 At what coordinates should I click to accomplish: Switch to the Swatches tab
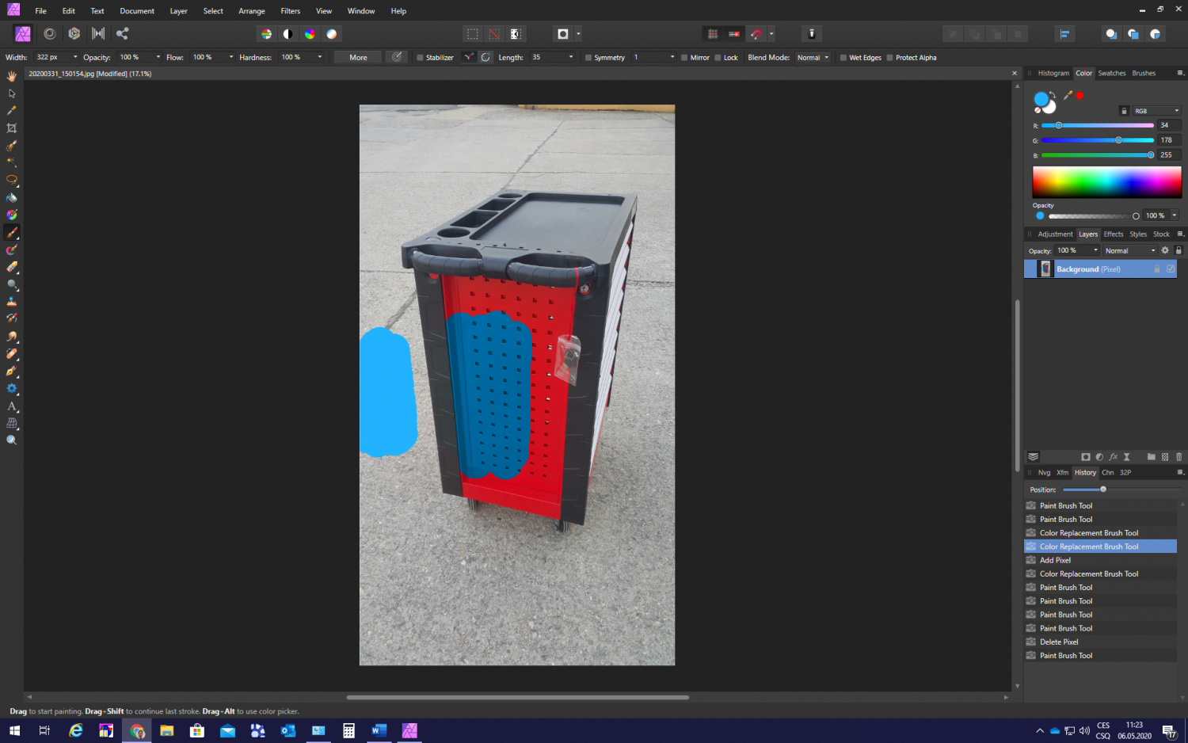[1112, 73]
